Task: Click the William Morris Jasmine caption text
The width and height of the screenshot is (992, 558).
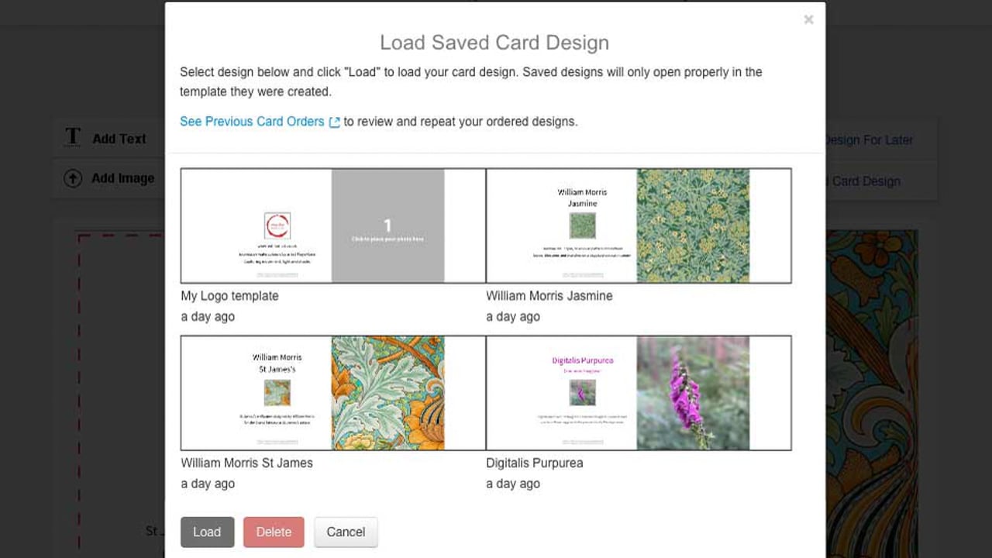Action: point(549,296)
